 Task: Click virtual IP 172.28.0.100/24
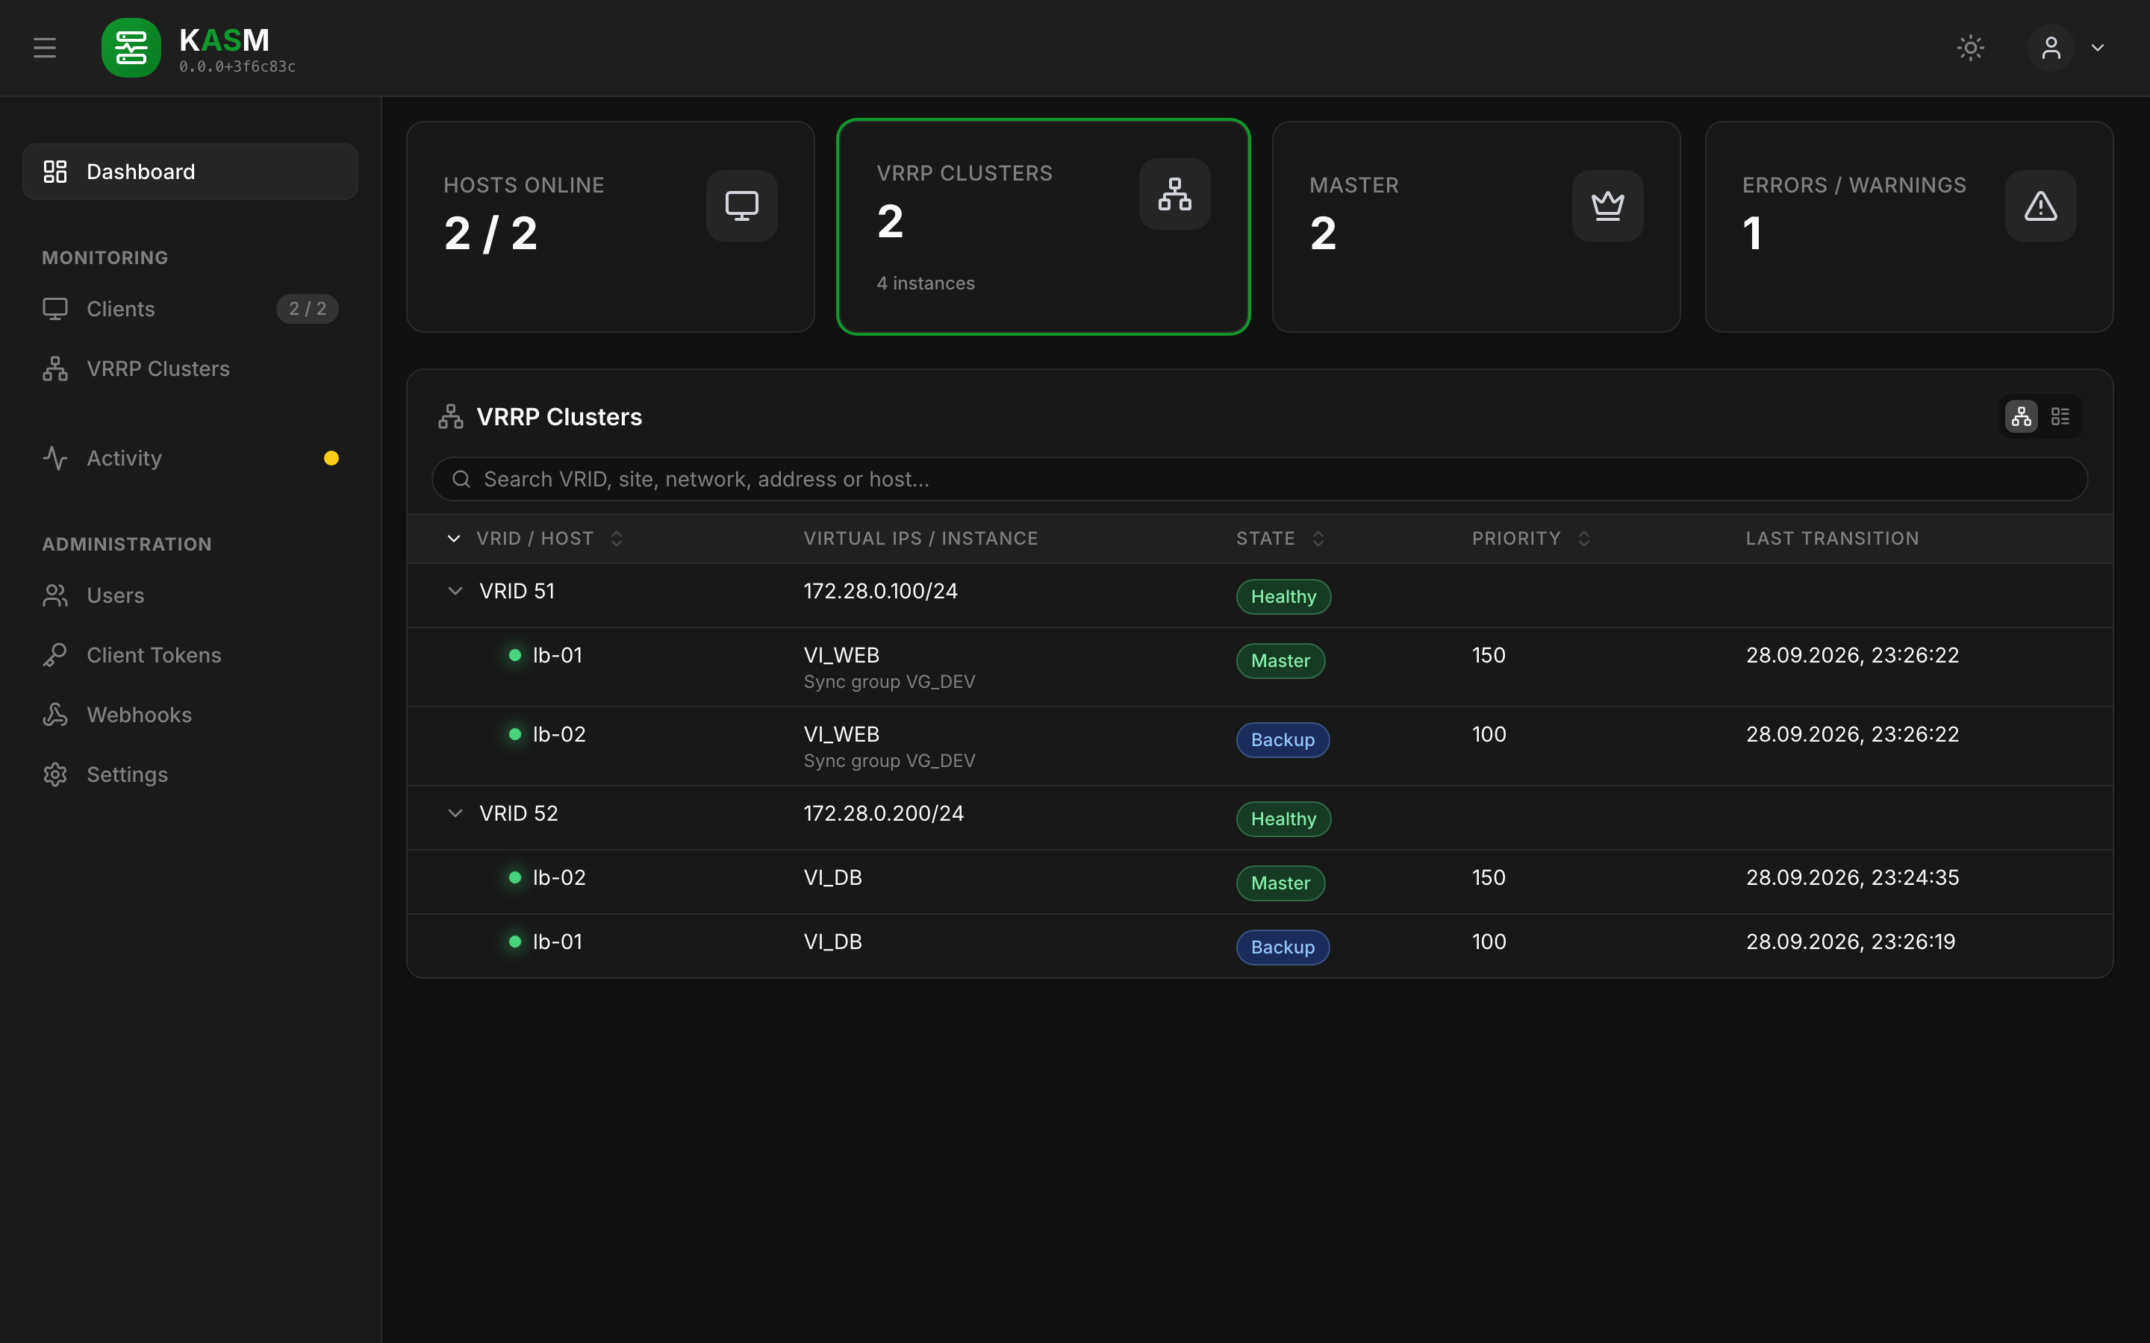pyautogui.click(x=880, y=592)
